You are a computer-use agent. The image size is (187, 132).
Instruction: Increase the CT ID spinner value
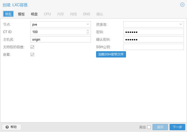88,31
